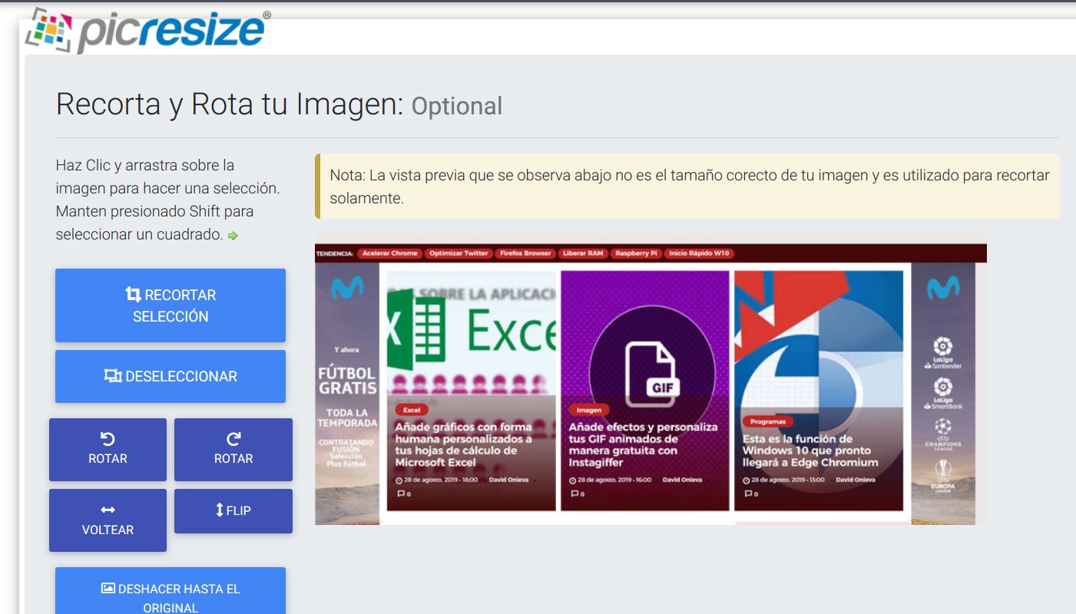
Task: Click Deshacer Hasta El Original button
Action: coord(171,591)
